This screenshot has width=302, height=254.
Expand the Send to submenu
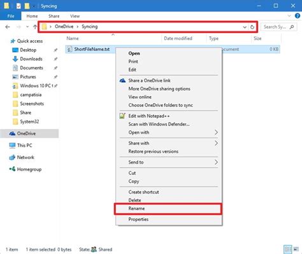tap(169, 162)
